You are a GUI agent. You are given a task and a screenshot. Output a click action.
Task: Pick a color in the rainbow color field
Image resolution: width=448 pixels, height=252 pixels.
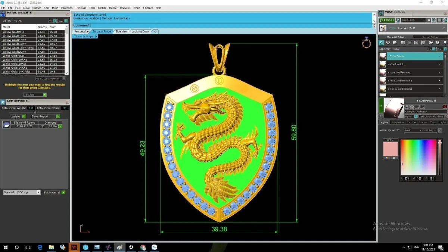pyautogui.click(x=418, y=157)
